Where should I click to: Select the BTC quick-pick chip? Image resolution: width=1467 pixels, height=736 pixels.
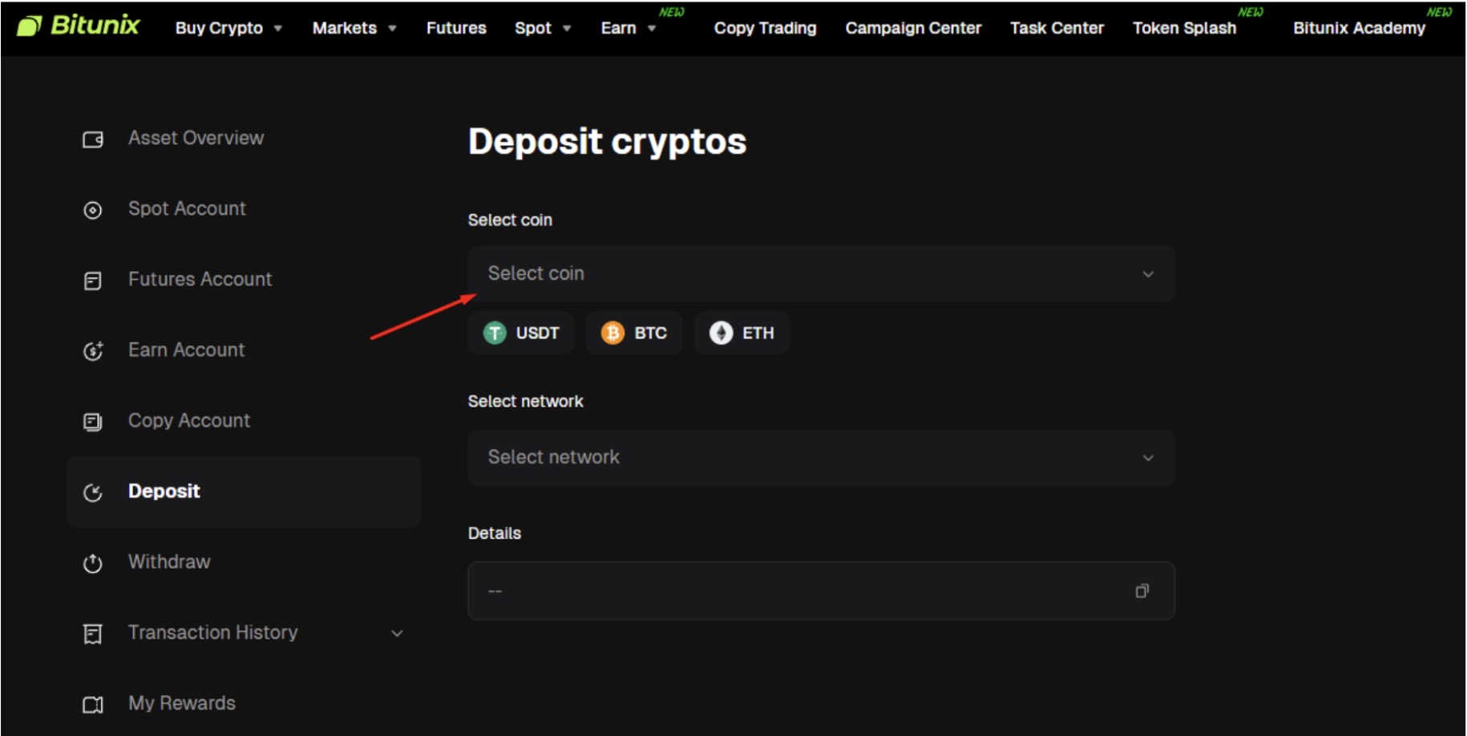tap(634, 333)
